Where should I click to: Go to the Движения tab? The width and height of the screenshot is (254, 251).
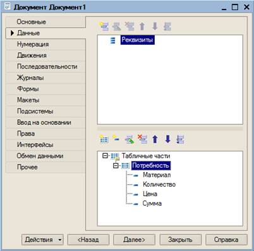45,55
